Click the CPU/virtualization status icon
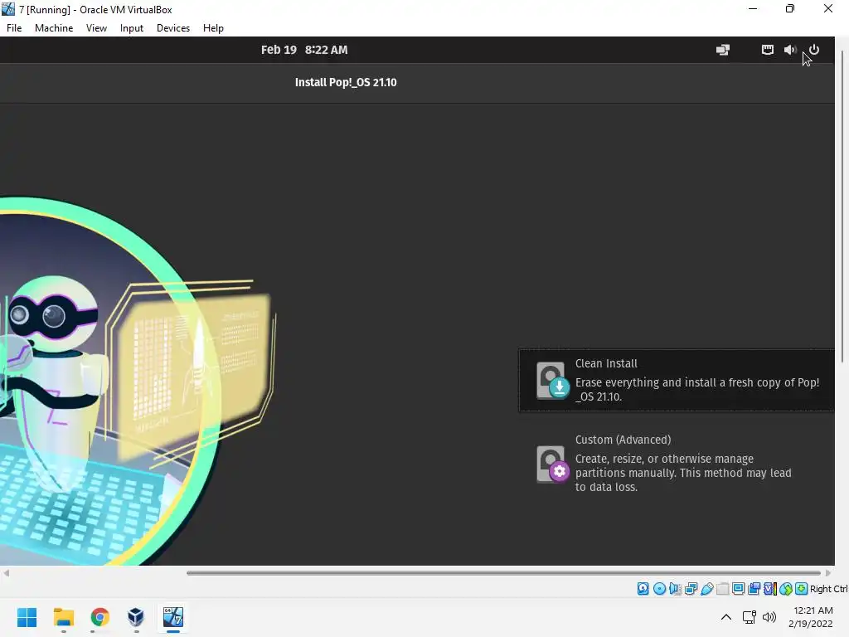 pyautogui.click(x=770, y=589)
